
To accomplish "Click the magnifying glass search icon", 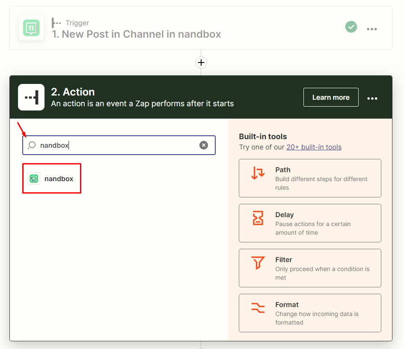I will coord(32,145).
